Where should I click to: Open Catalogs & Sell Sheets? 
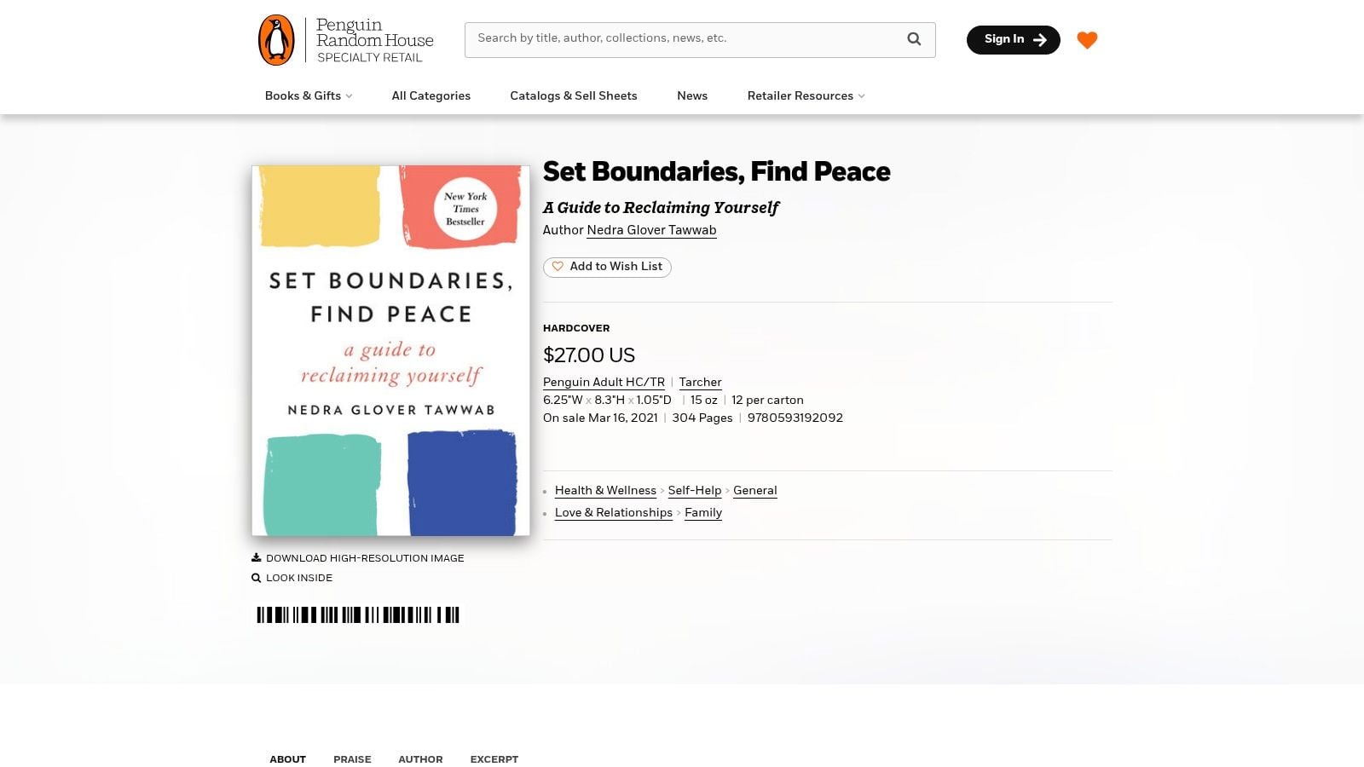pyautogui.click(x=574, y=96)
